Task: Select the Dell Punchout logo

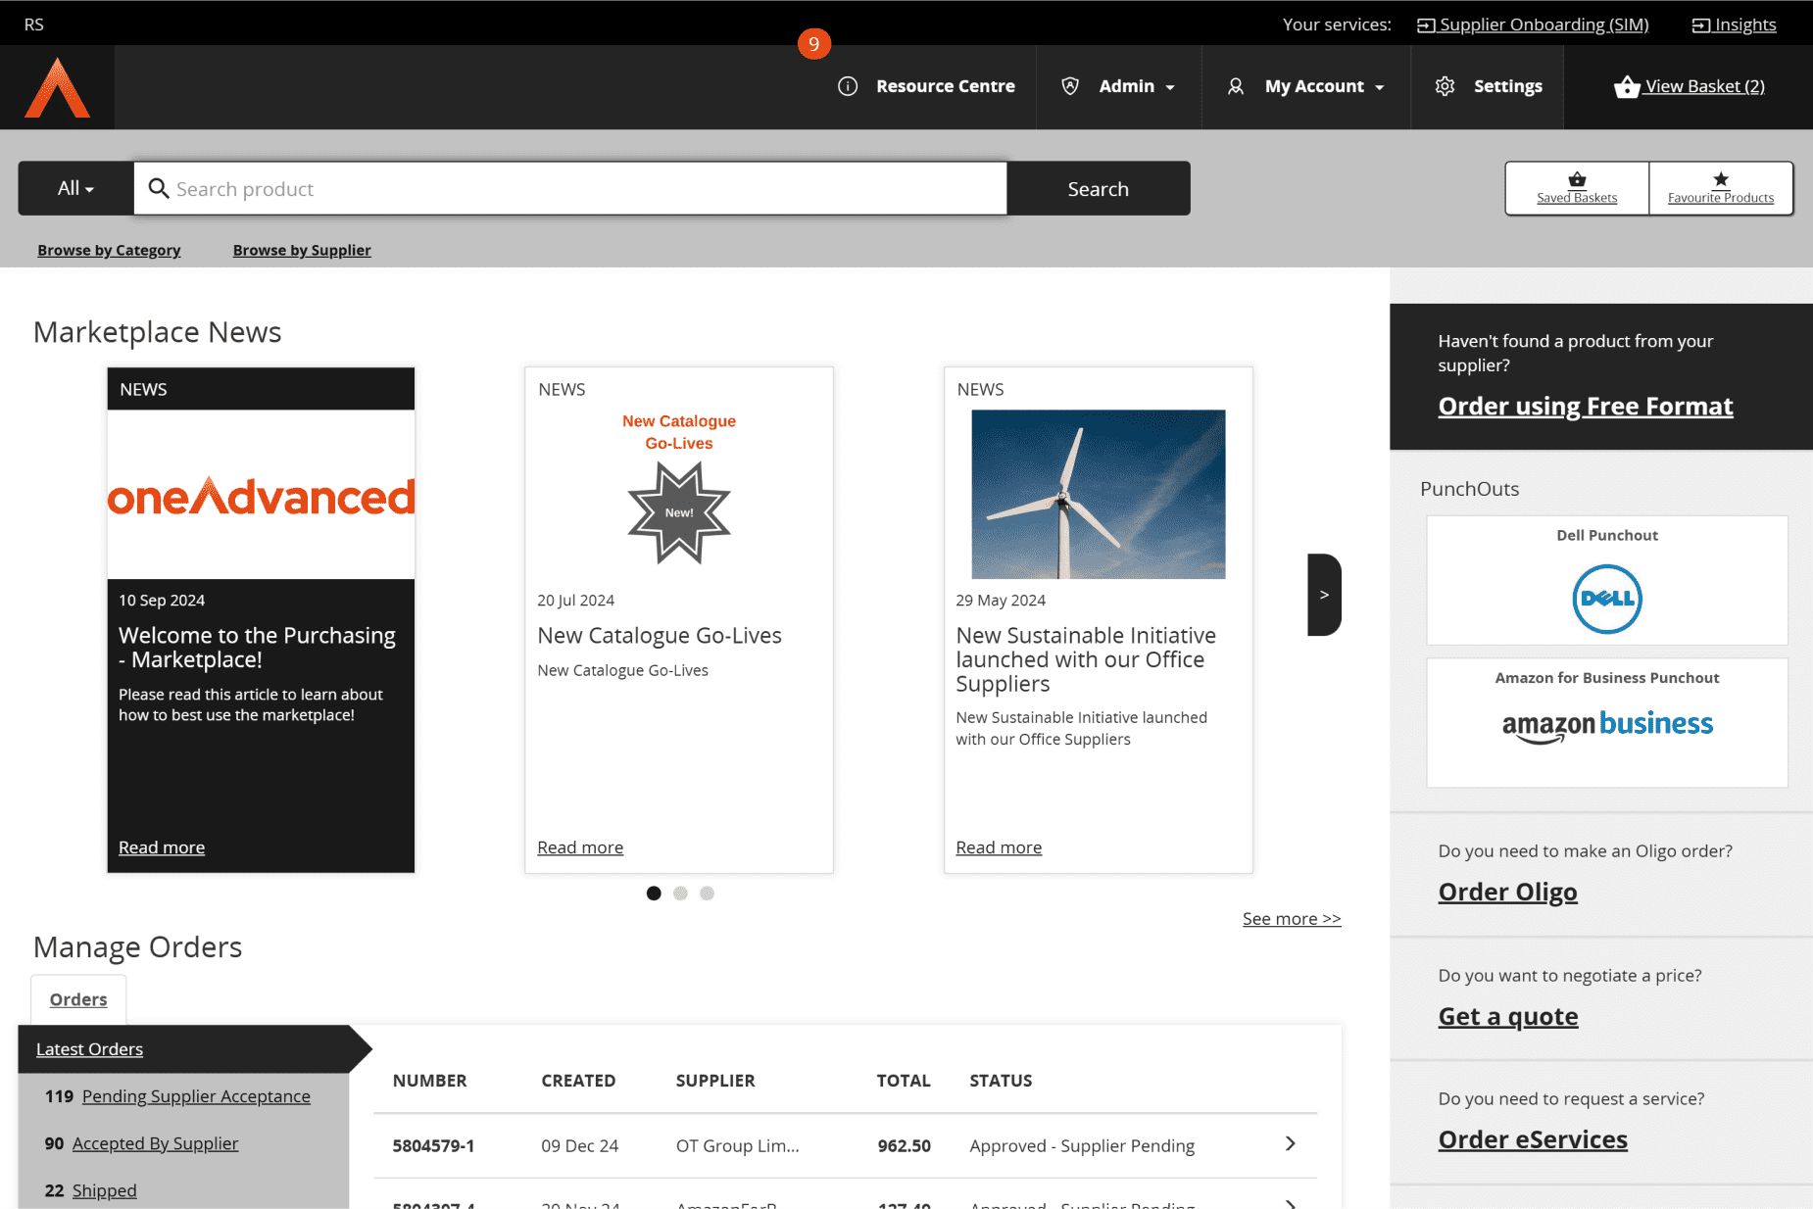Action: [x=1606, y=599]
